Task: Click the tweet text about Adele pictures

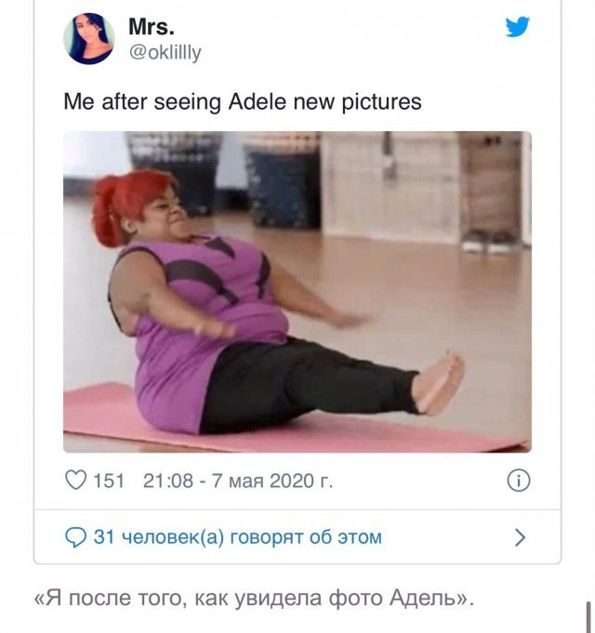Action: (x=243, y=101)
